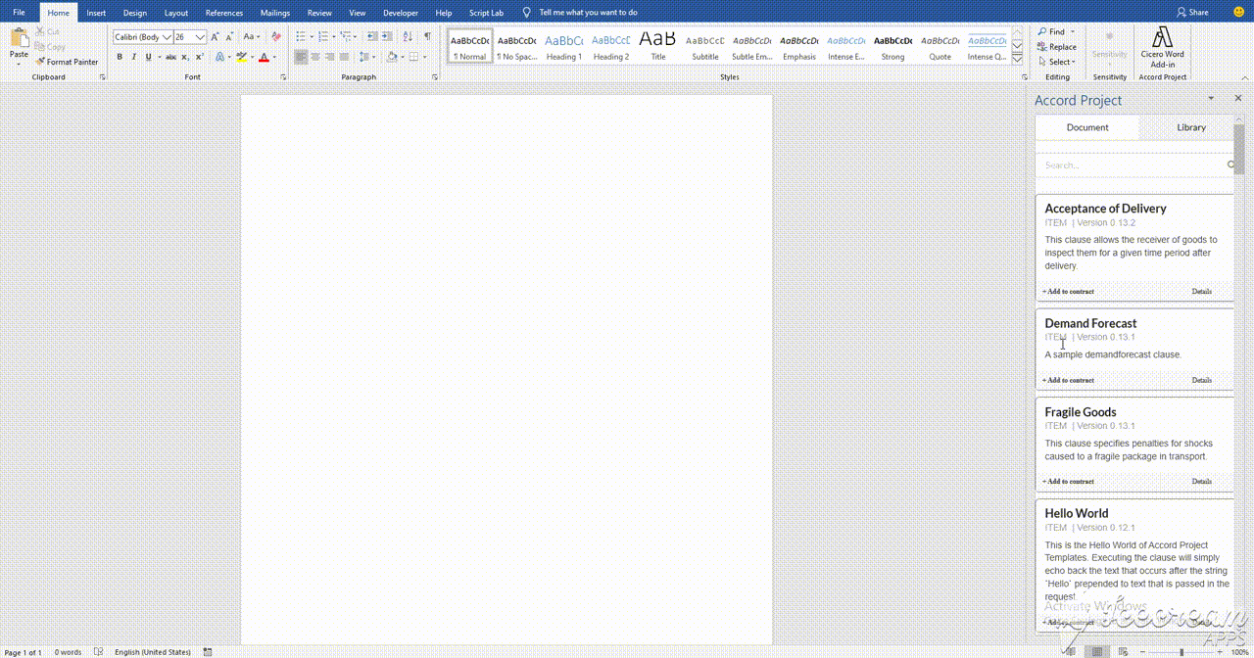
Task: Select the Library tab in Accord Project
Action: pyautogui.click(x=1191, y=127)
